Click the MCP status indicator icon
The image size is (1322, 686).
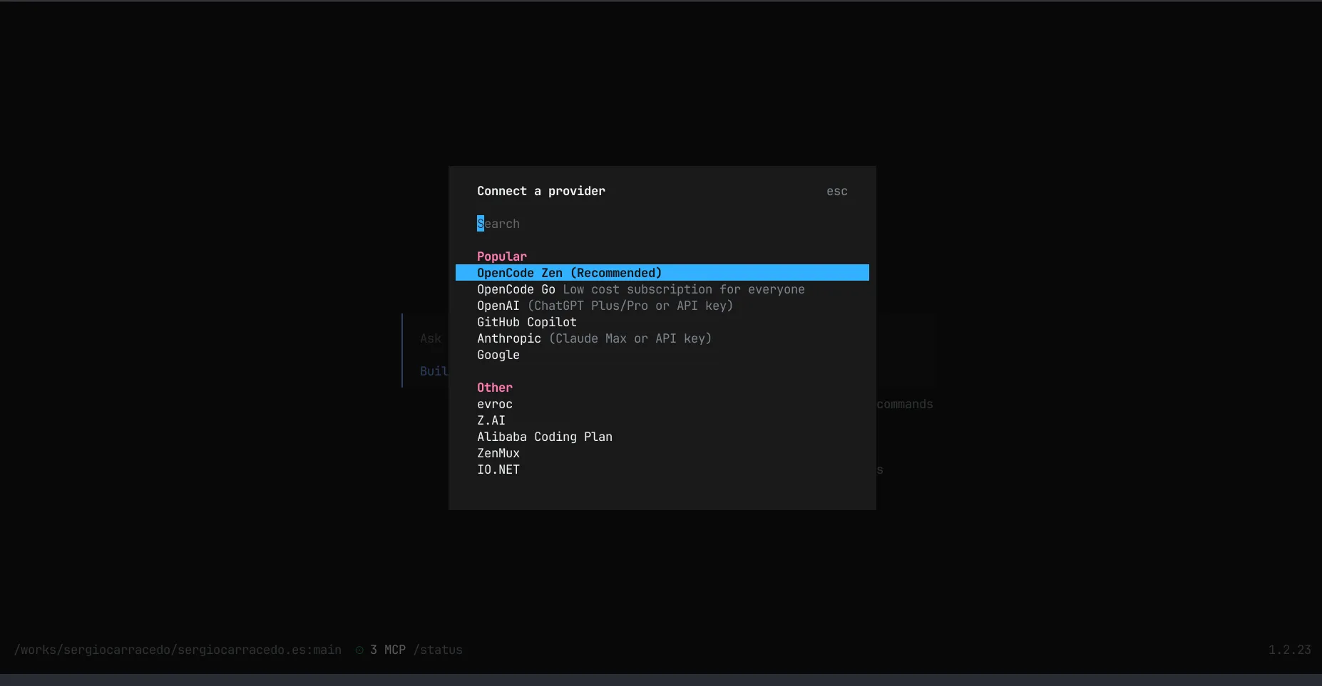(359, 650)
